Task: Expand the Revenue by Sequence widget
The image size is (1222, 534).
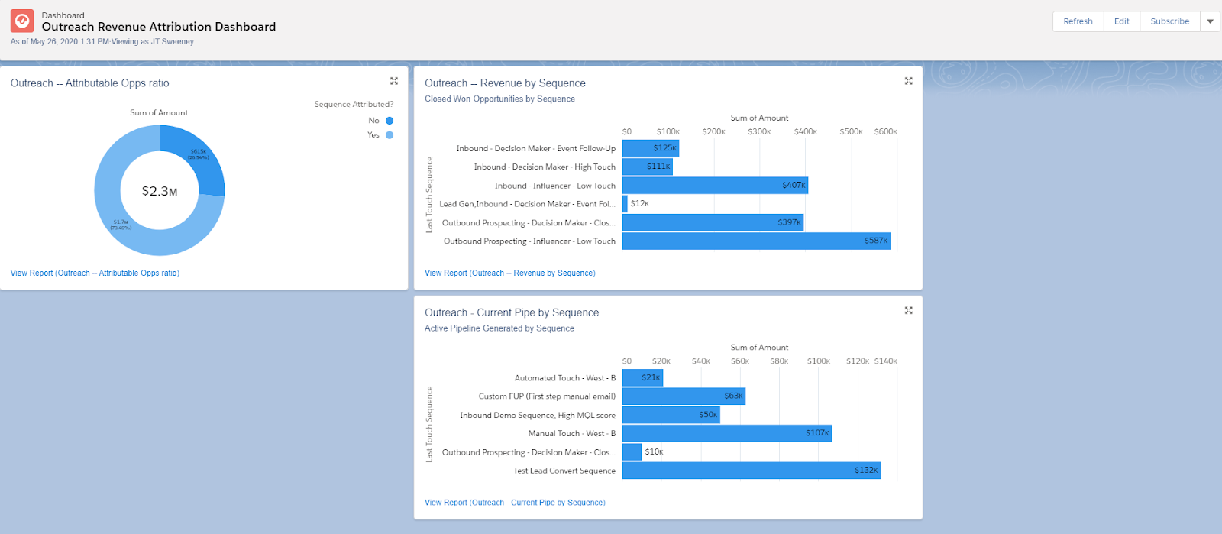Action: coord(908,81)
